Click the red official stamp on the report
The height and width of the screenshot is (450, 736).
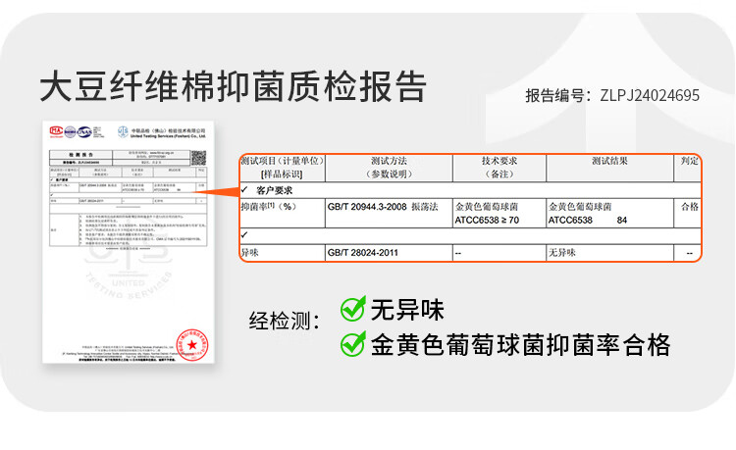[190, 343]
